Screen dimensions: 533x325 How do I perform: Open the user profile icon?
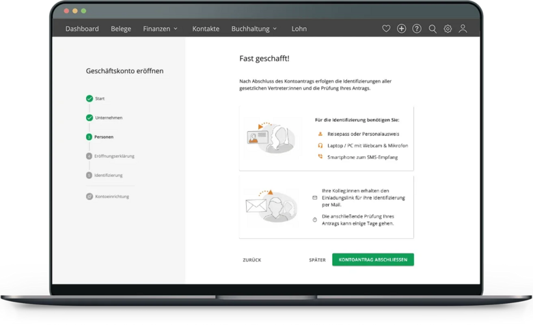point(463,29)
